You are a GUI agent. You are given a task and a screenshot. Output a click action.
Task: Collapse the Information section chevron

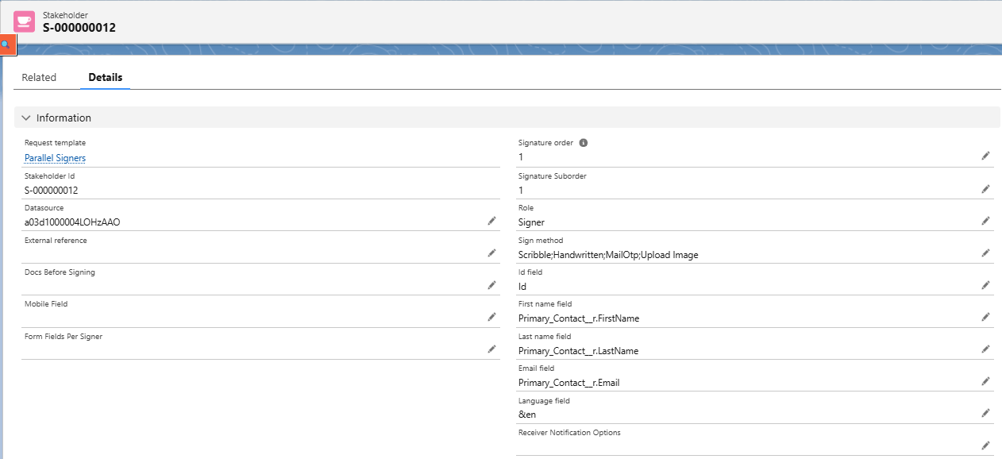click(x=26, y=118)
